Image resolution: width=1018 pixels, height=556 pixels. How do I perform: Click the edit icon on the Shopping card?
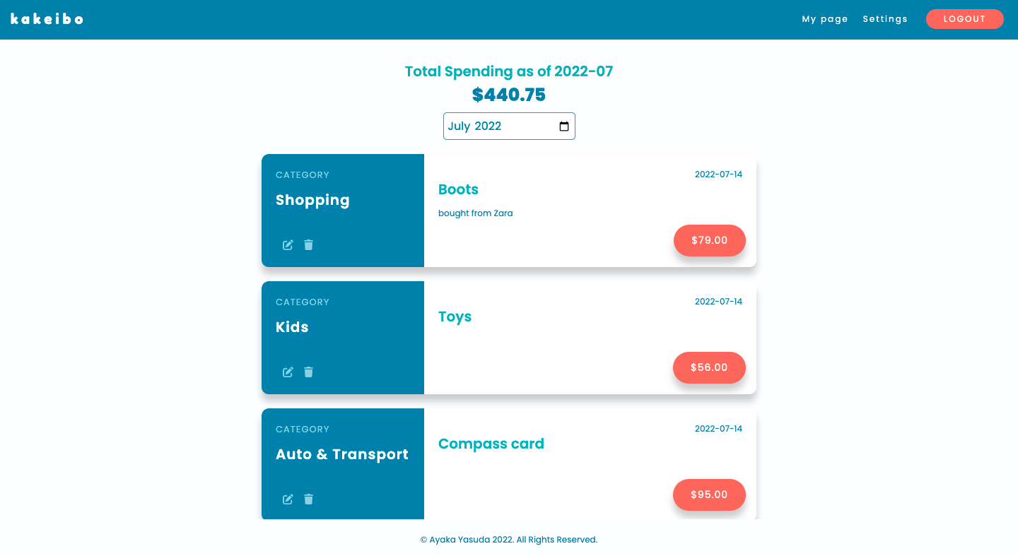(288, 244)
